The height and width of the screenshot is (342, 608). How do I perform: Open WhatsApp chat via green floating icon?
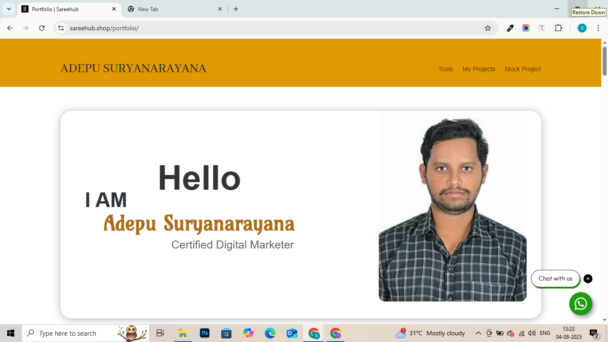[x=580, y=304]
